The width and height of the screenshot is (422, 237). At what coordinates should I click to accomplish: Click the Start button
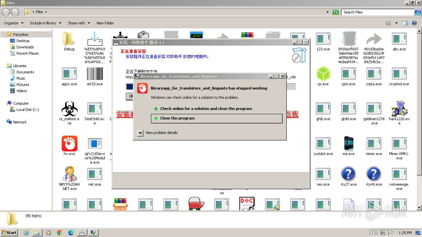9,232
